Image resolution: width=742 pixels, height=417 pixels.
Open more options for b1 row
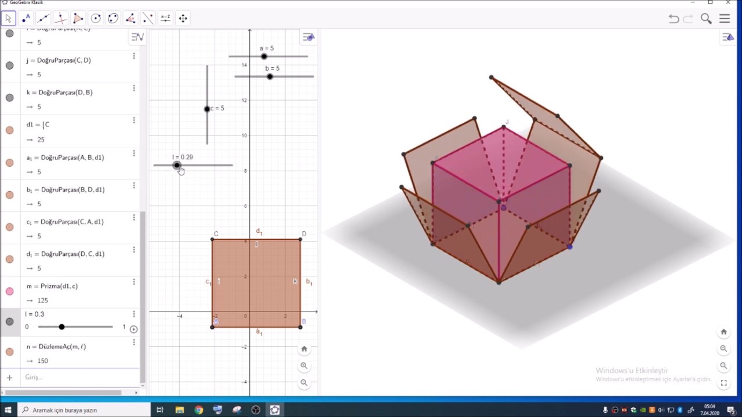pos(134,185)
